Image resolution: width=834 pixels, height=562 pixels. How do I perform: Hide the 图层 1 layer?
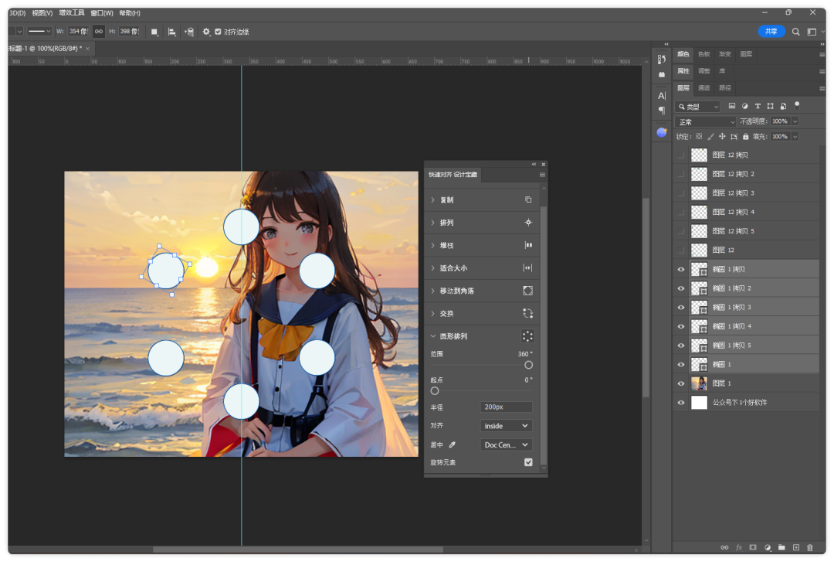pyautogui.click(x=680, y=383)
